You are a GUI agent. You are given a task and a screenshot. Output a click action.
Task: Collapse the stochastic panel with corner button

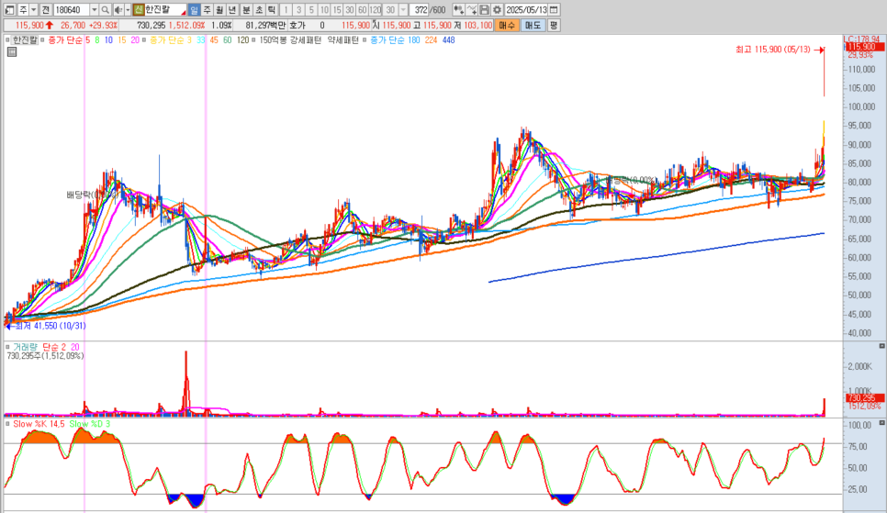(x=881, y=422)
